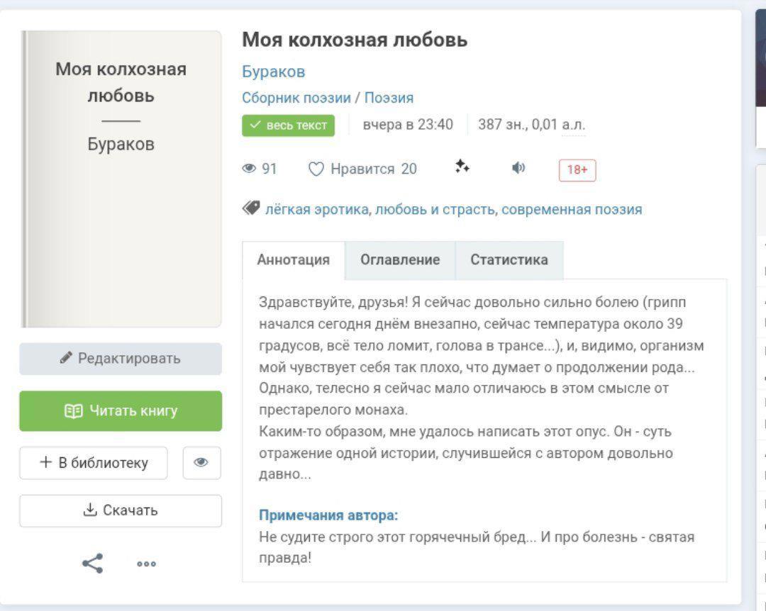Click the green 'весь текст' status badge

coord(288,125)
